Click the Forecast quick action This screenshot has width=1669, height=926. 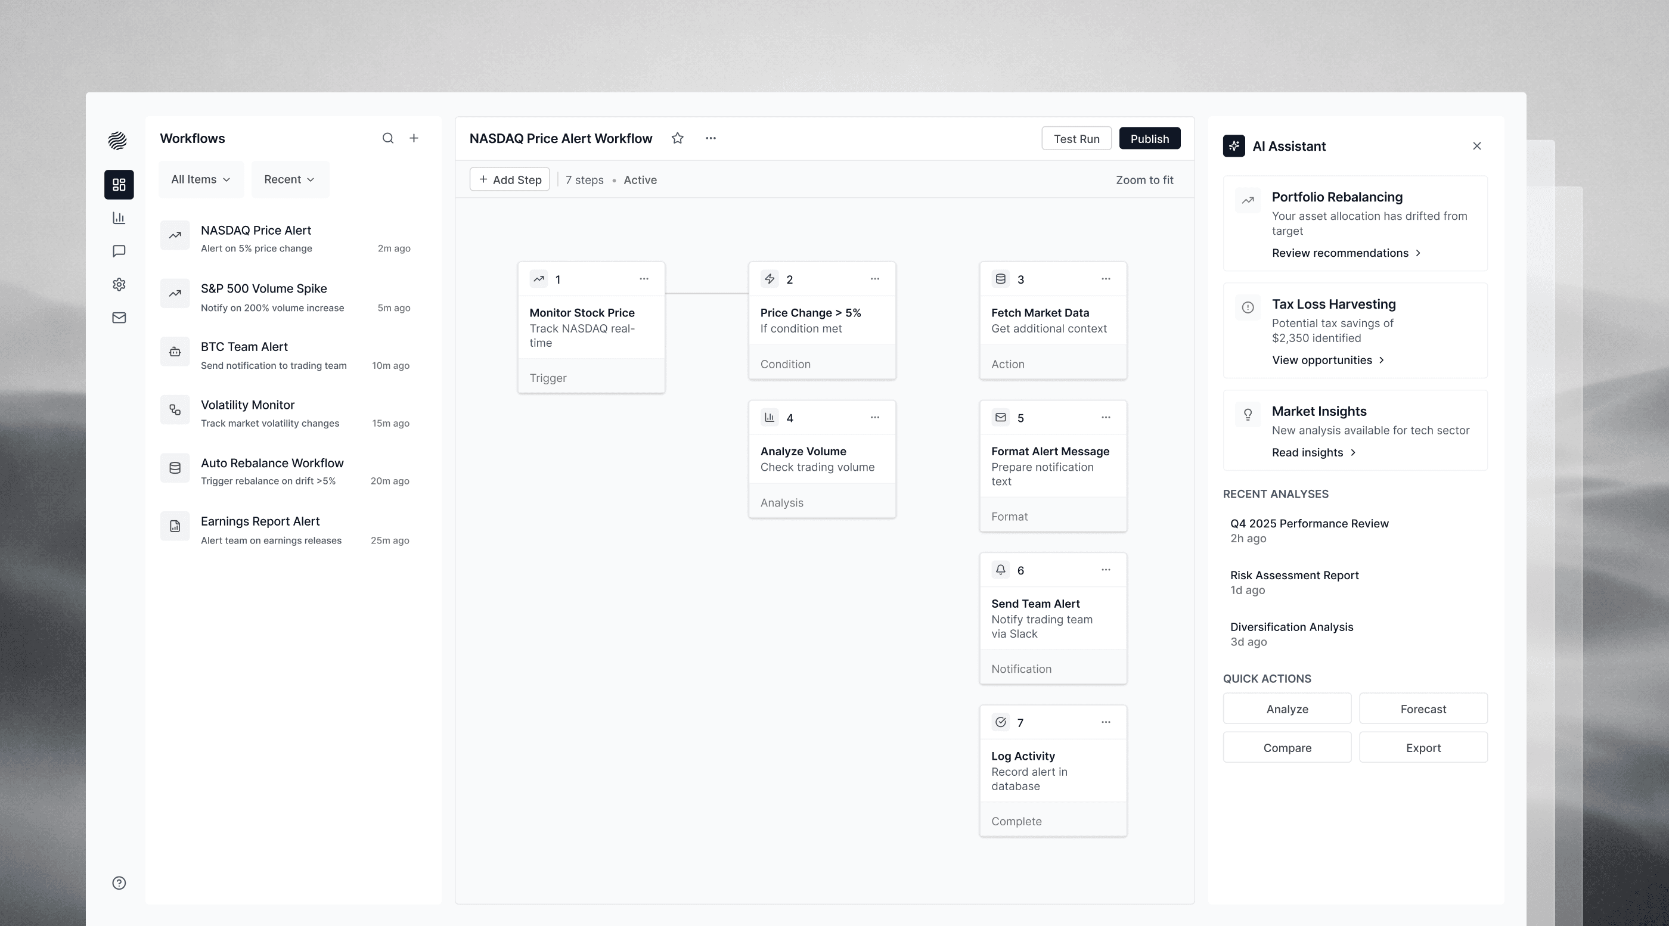(1423, 709)
